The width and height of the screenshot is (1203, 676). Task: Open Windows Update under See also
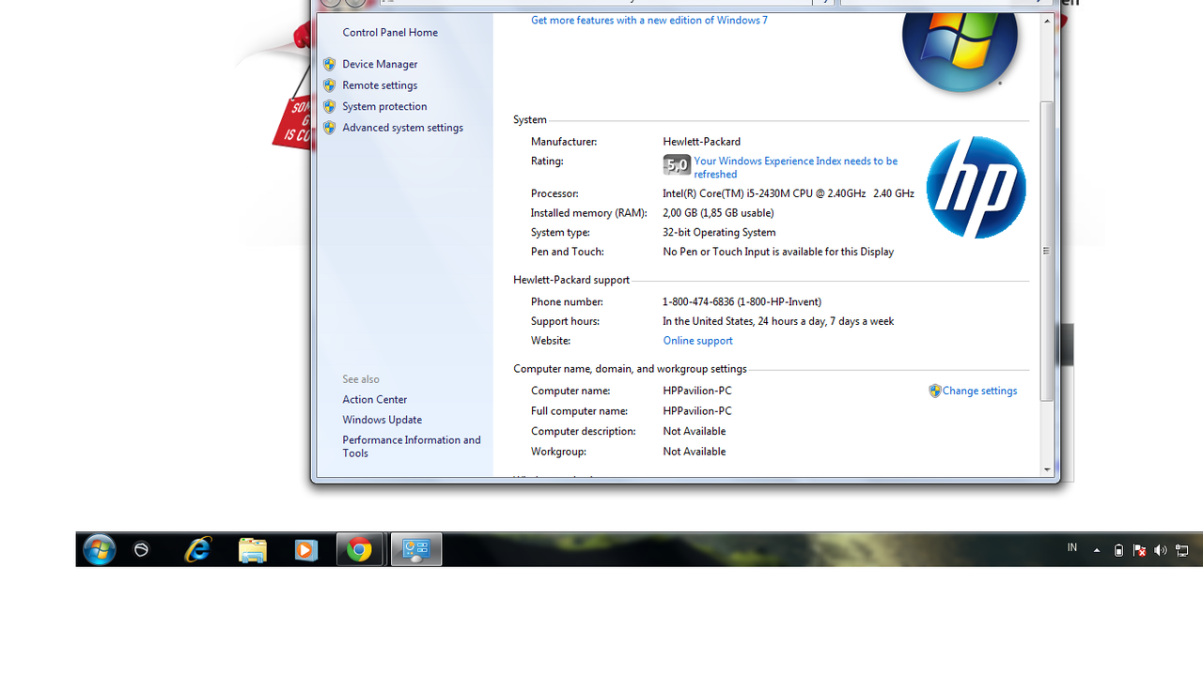point(382,420)
